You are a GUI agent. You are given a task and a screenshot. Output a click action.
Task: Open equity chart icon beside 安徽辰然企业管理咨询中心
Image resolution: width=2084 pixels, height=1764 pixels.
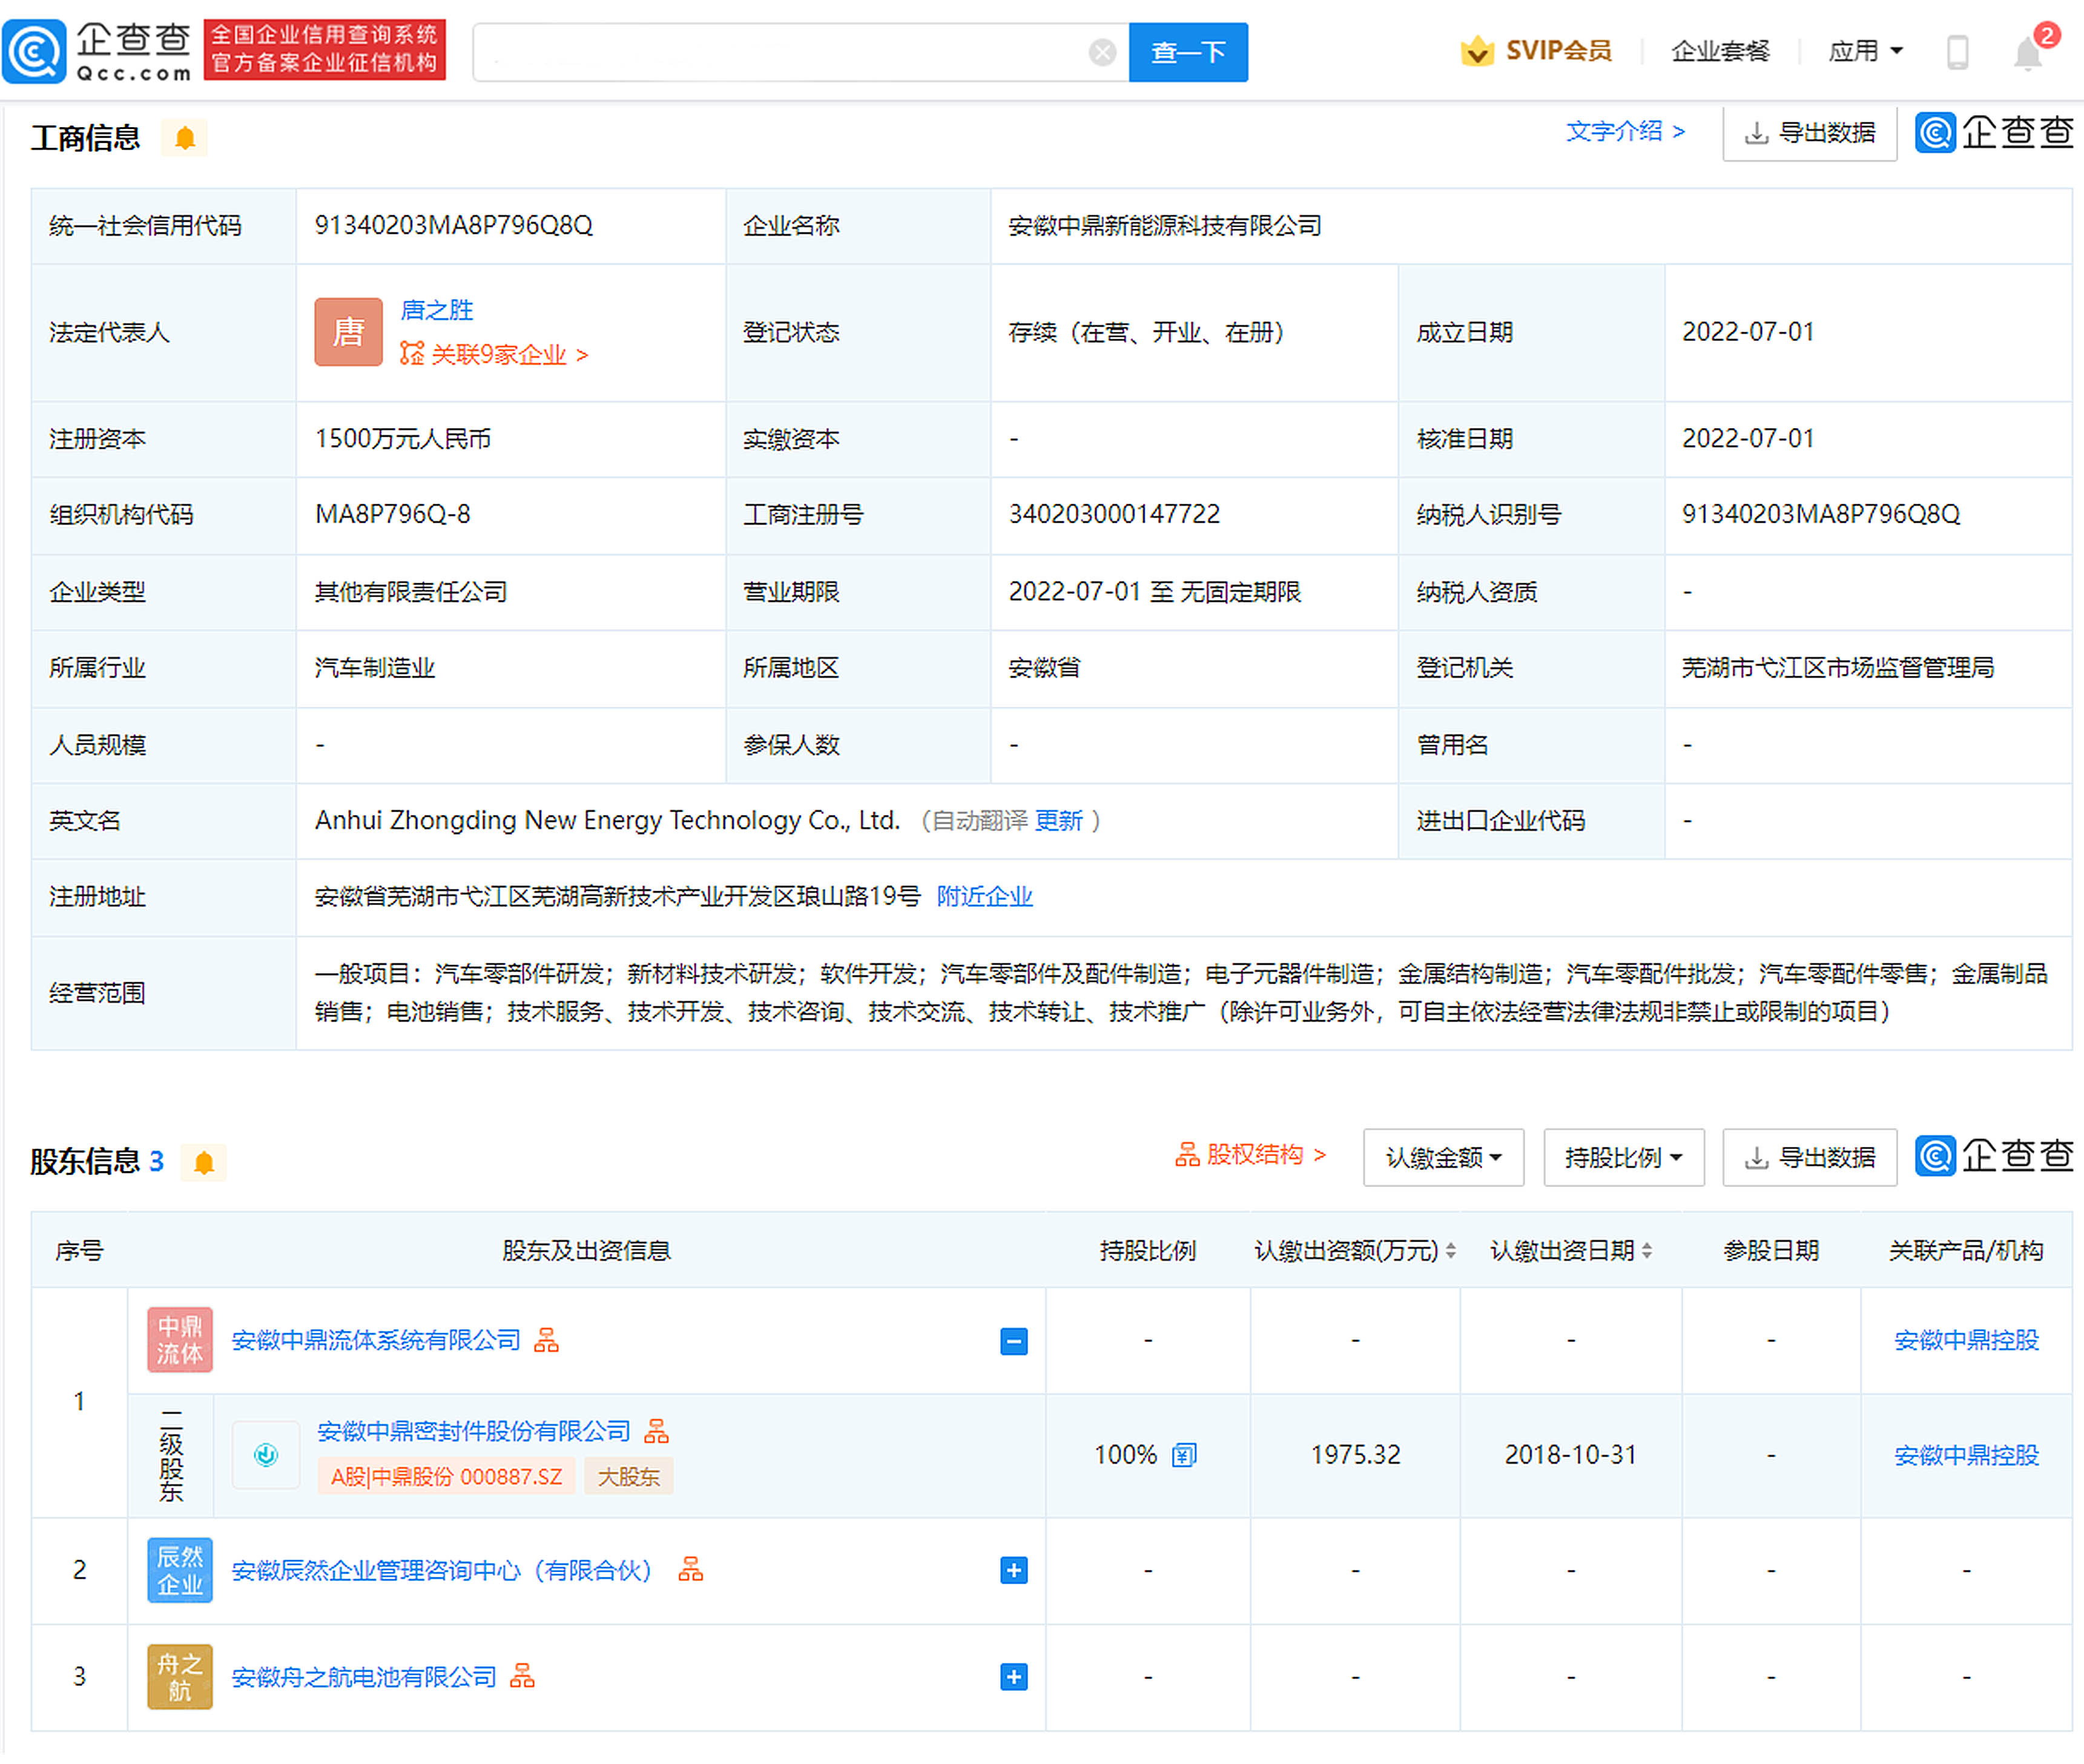[690, 1569]
